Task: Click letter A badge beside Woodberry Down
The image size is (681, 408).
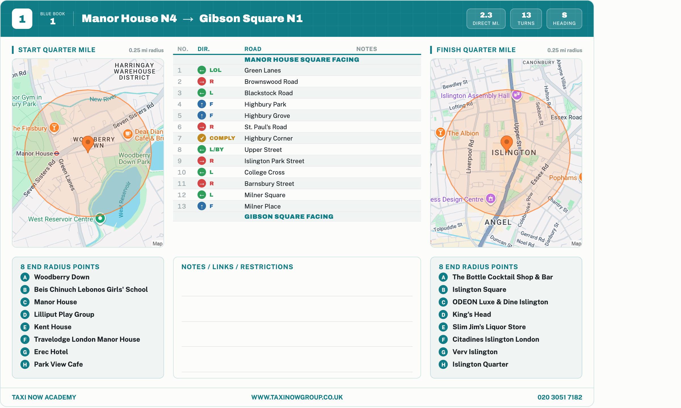Action: [x=25, y=277]
